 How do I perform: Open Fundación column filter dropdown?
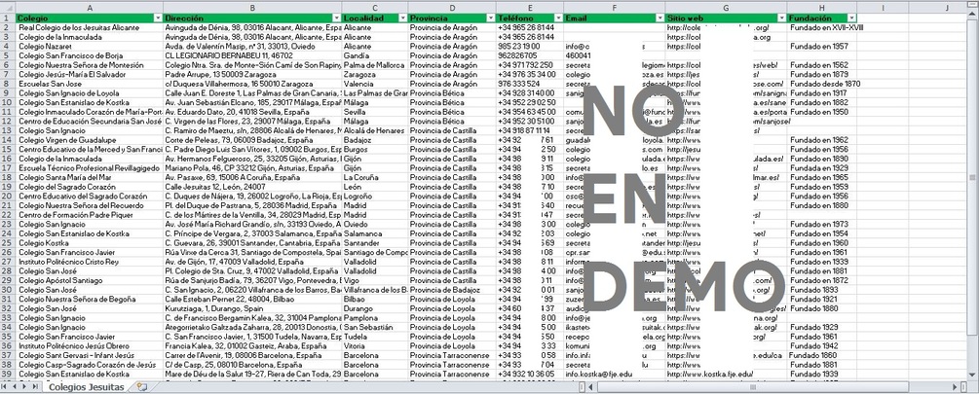click(852, 18)
